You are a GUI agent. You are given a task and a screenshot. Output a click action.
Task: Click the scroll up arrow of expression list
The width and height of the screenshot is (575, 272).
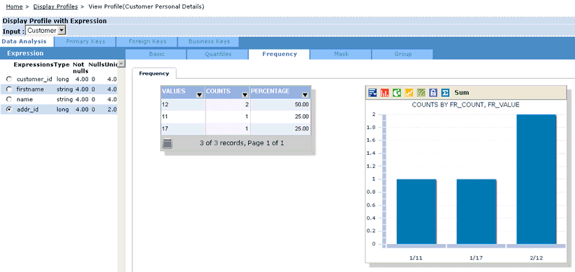121,63
